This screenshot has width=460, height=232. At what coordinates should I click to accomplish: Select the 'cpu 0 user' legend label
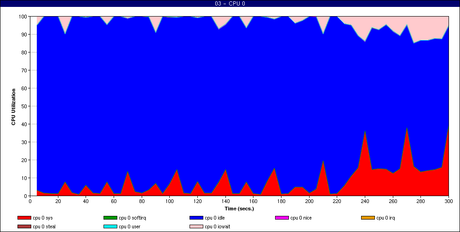pyautogui.click(x=130, y=227)
